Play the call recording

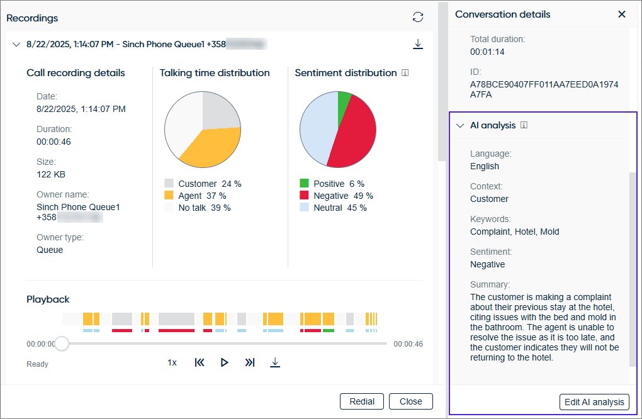pyautogui.click(x=224, y=362)
